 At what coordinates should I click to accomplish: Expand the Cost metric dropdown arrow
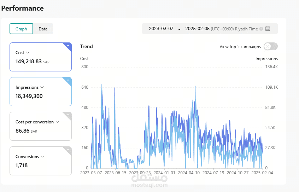coord(28,52)
